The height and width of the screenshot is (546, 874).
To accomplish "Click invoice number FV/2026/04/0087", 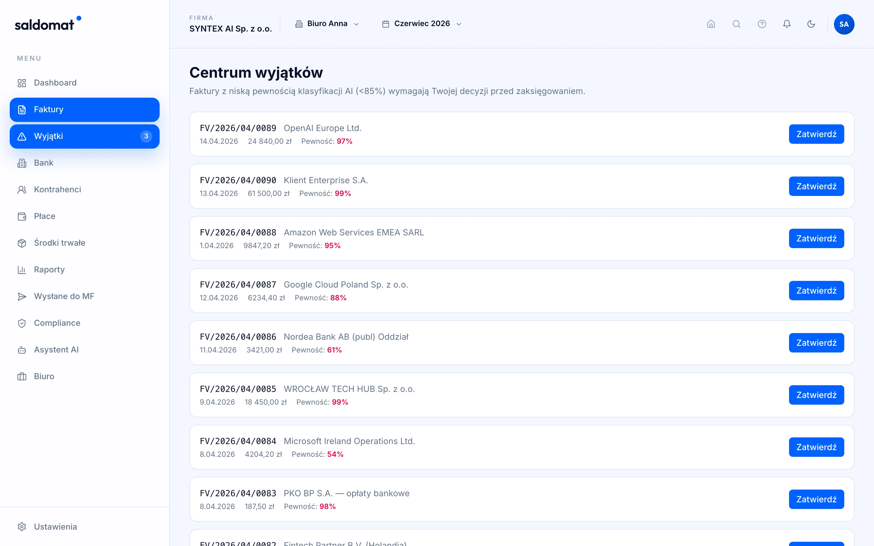I will (x=238, y=285).
